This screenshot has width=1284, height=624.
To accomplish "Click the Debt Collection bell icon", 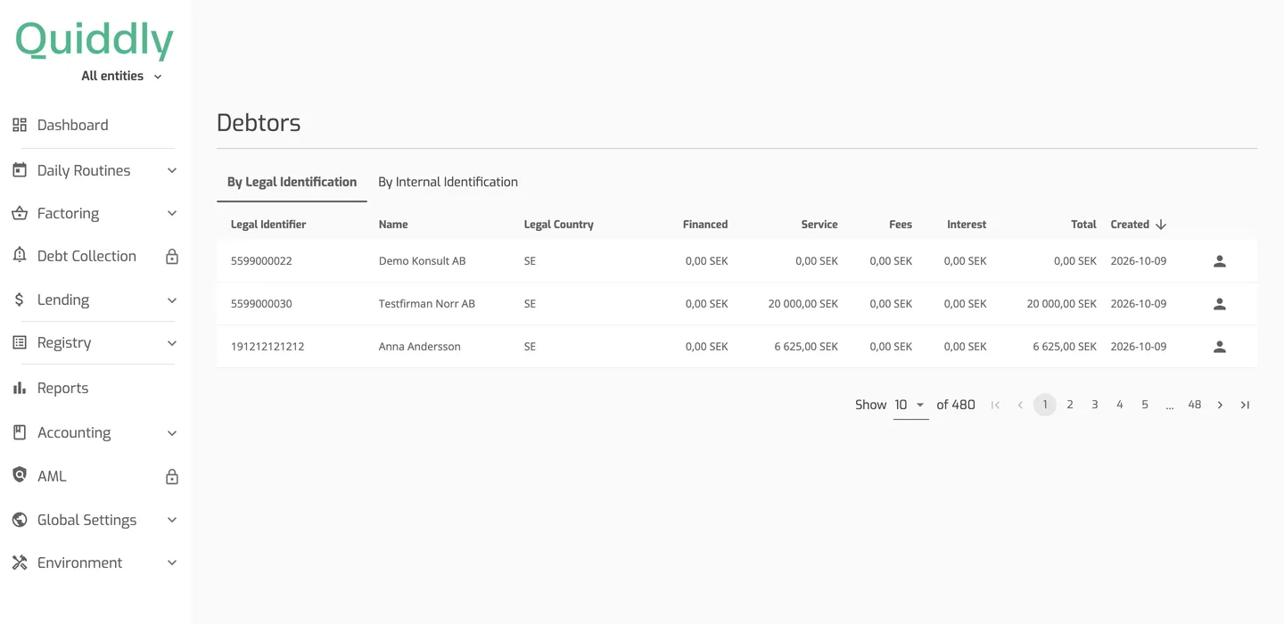I will coord(20,256).
